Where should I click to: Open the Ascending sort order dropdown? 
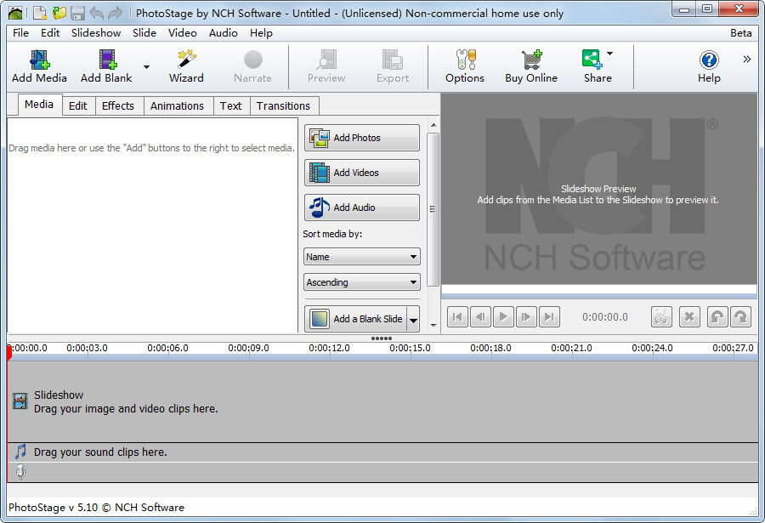click(361, 282)
